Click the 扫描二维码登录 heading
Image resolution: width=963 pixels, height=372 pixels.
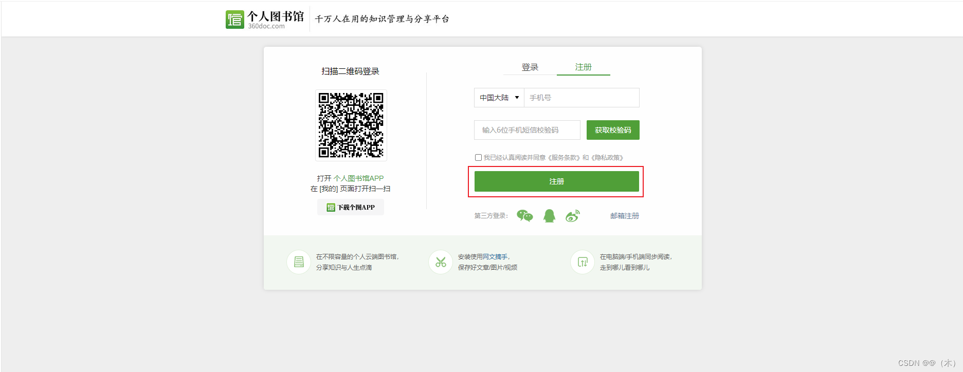coord(351,71)
